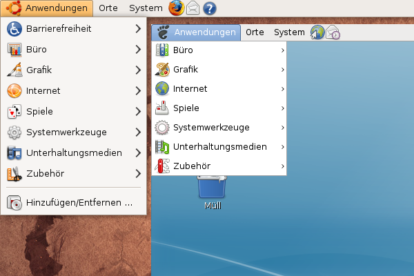Expand the Systemwerkzeuge arrow in the Ubuntu menu
Screen dimensions: 414x276
pos(138,132)
